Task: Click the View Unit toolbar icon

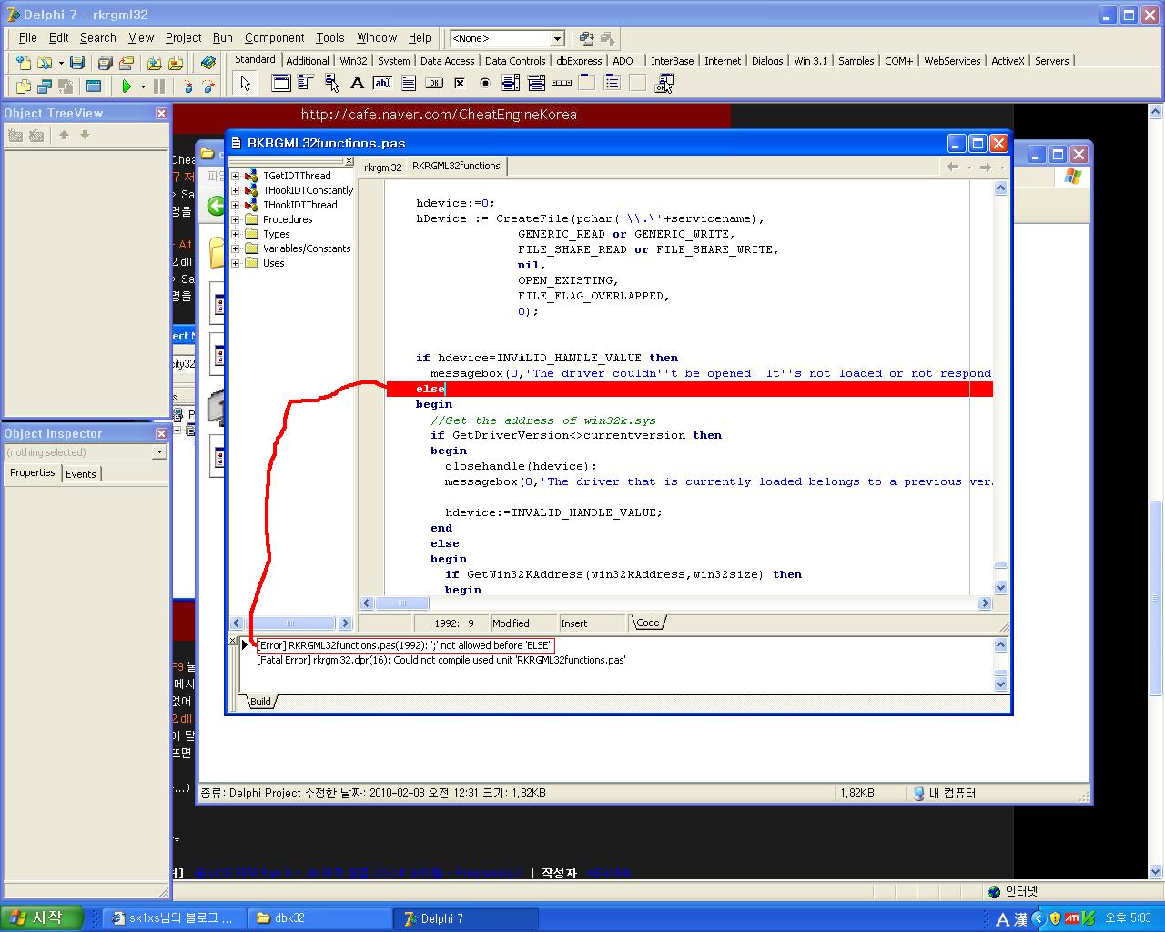Action: 23,86
